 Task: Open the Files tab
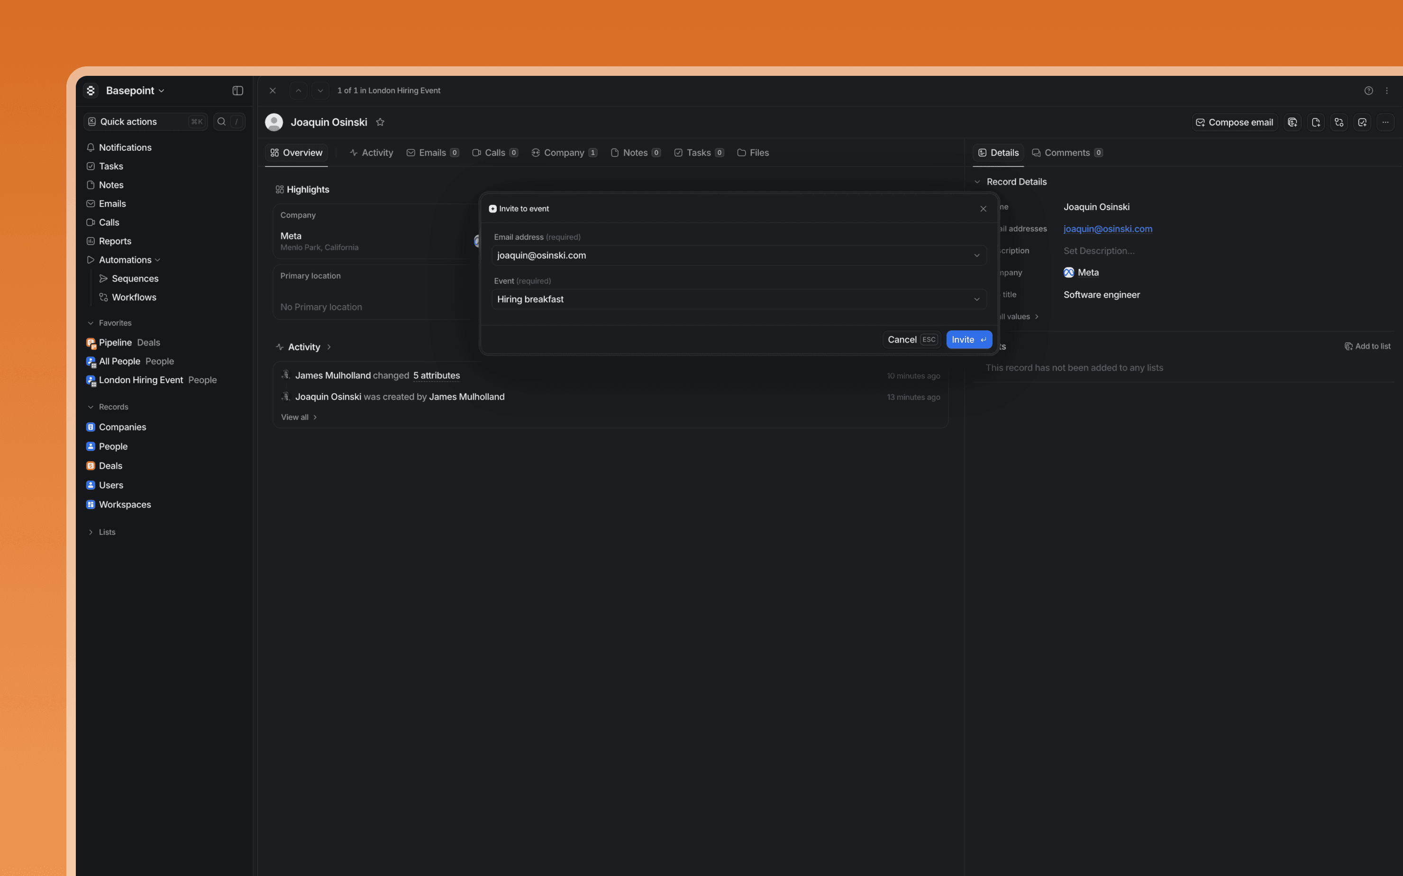pyautogui.click(x=753, y=153)
